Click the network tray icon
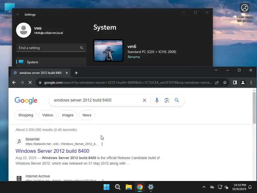 220,187
